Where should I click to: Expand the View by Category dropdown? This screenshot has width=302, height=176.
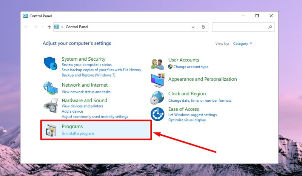pos(243,44)
